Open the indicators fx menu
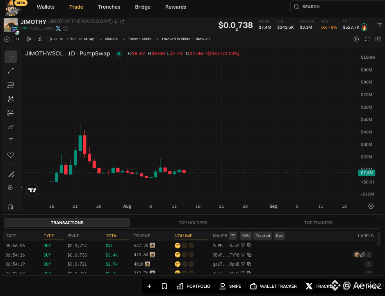Viewport: 385px width, 296px height. click(40, 39)
